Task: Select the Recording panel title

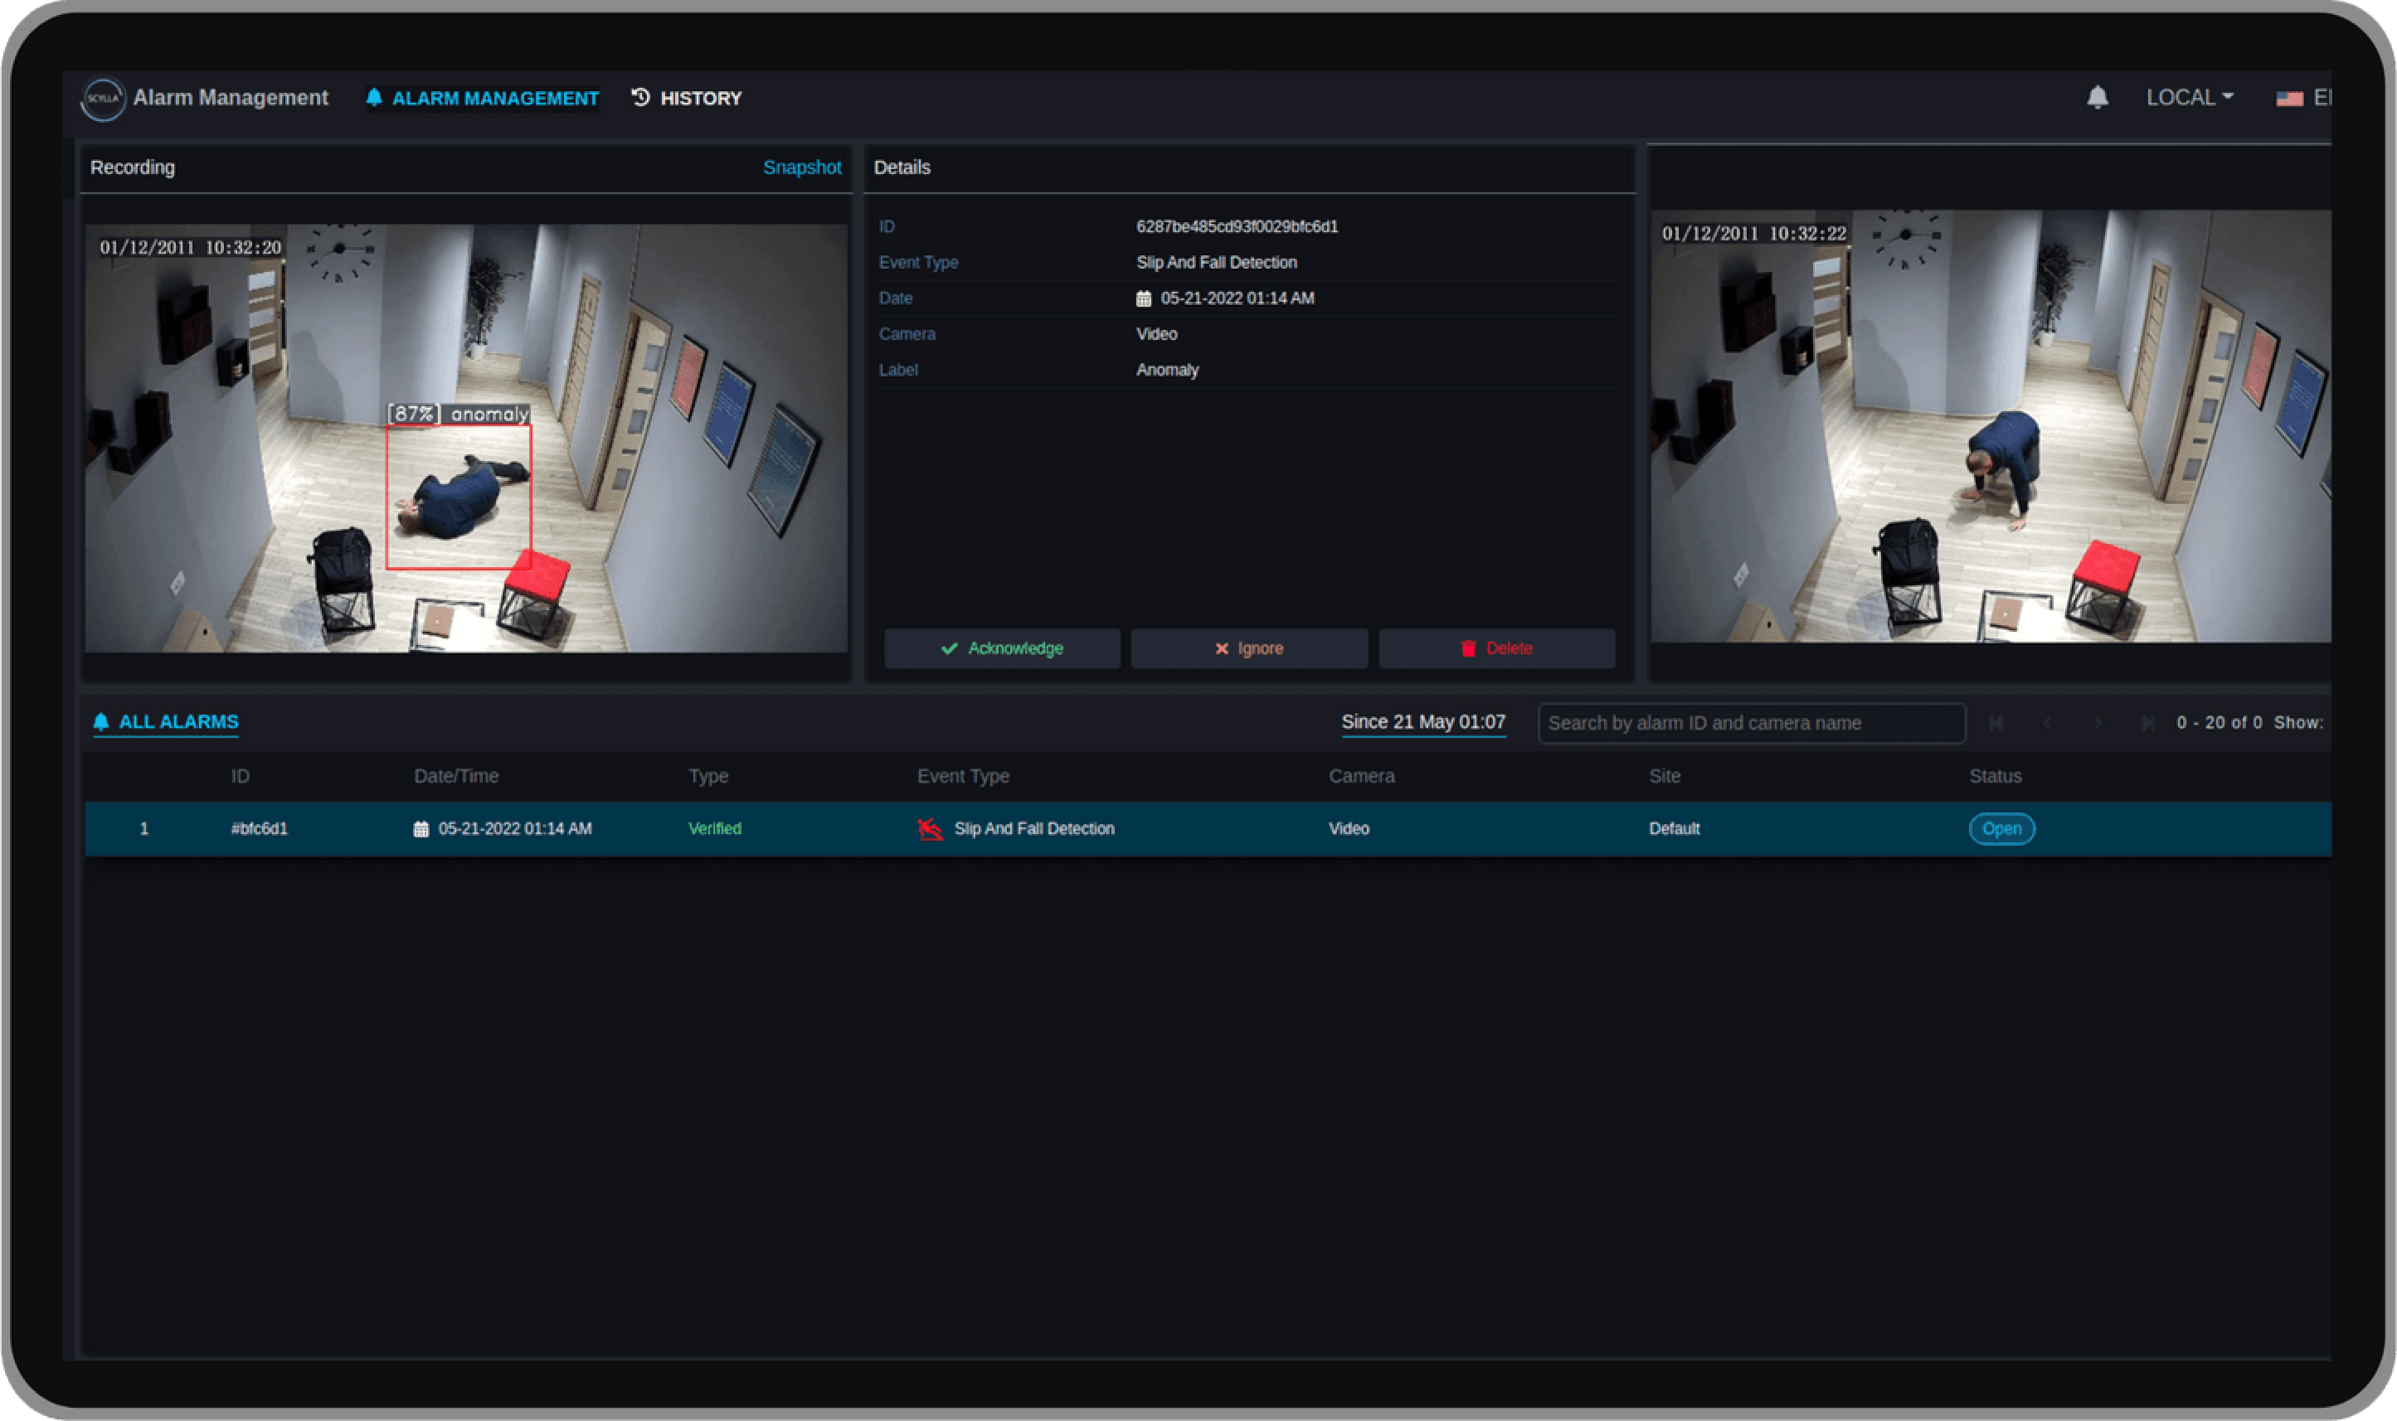Action: (x=132, y=167)
